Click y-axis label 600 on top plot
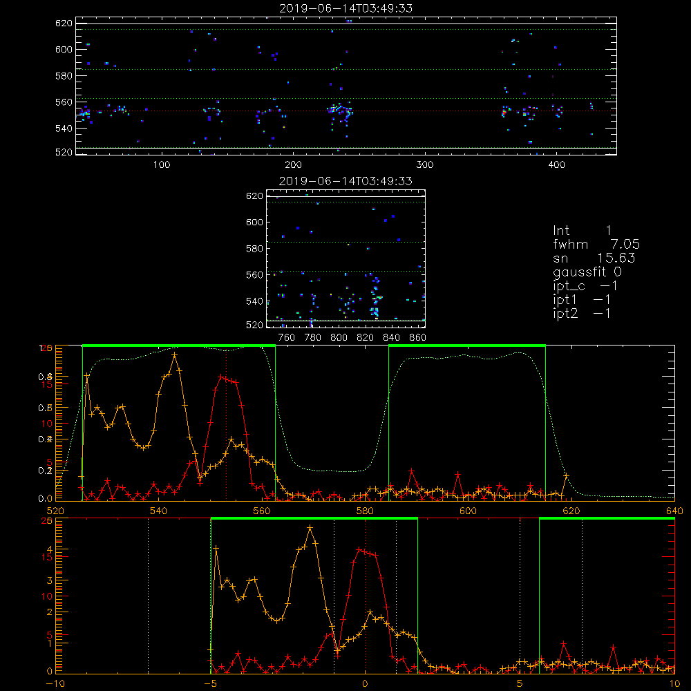The image size is (691, 691). [64, 49]
